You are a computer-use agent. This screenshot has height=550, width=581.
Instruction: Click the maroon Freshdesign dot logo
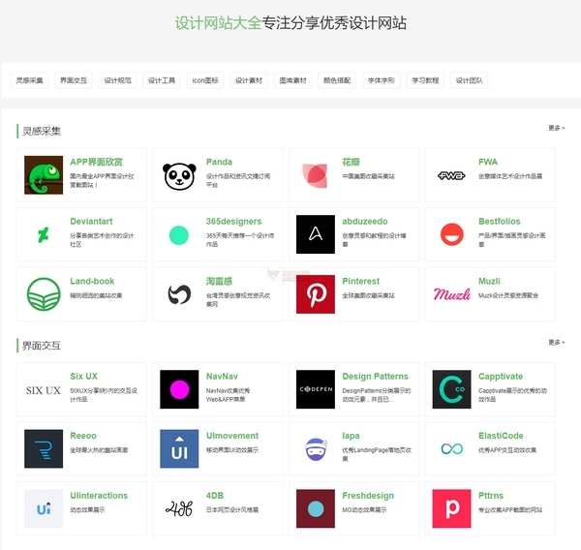pos(316,508)
